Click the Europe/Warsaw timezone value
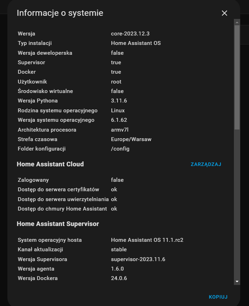The height and width of the screenshot is (306, 249). pyautogui.click(x=131, y=139)
